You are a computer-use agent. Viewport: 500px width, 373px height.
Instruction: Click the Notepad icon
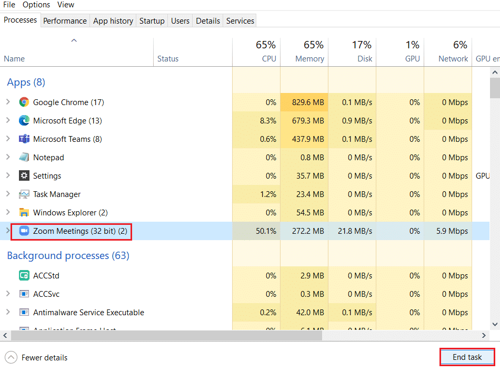[24, 157]
